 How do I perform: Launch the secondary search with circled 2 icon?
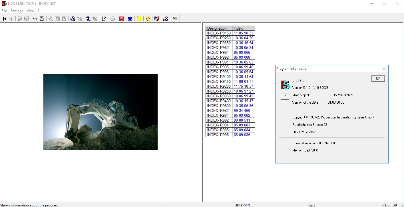88,19
